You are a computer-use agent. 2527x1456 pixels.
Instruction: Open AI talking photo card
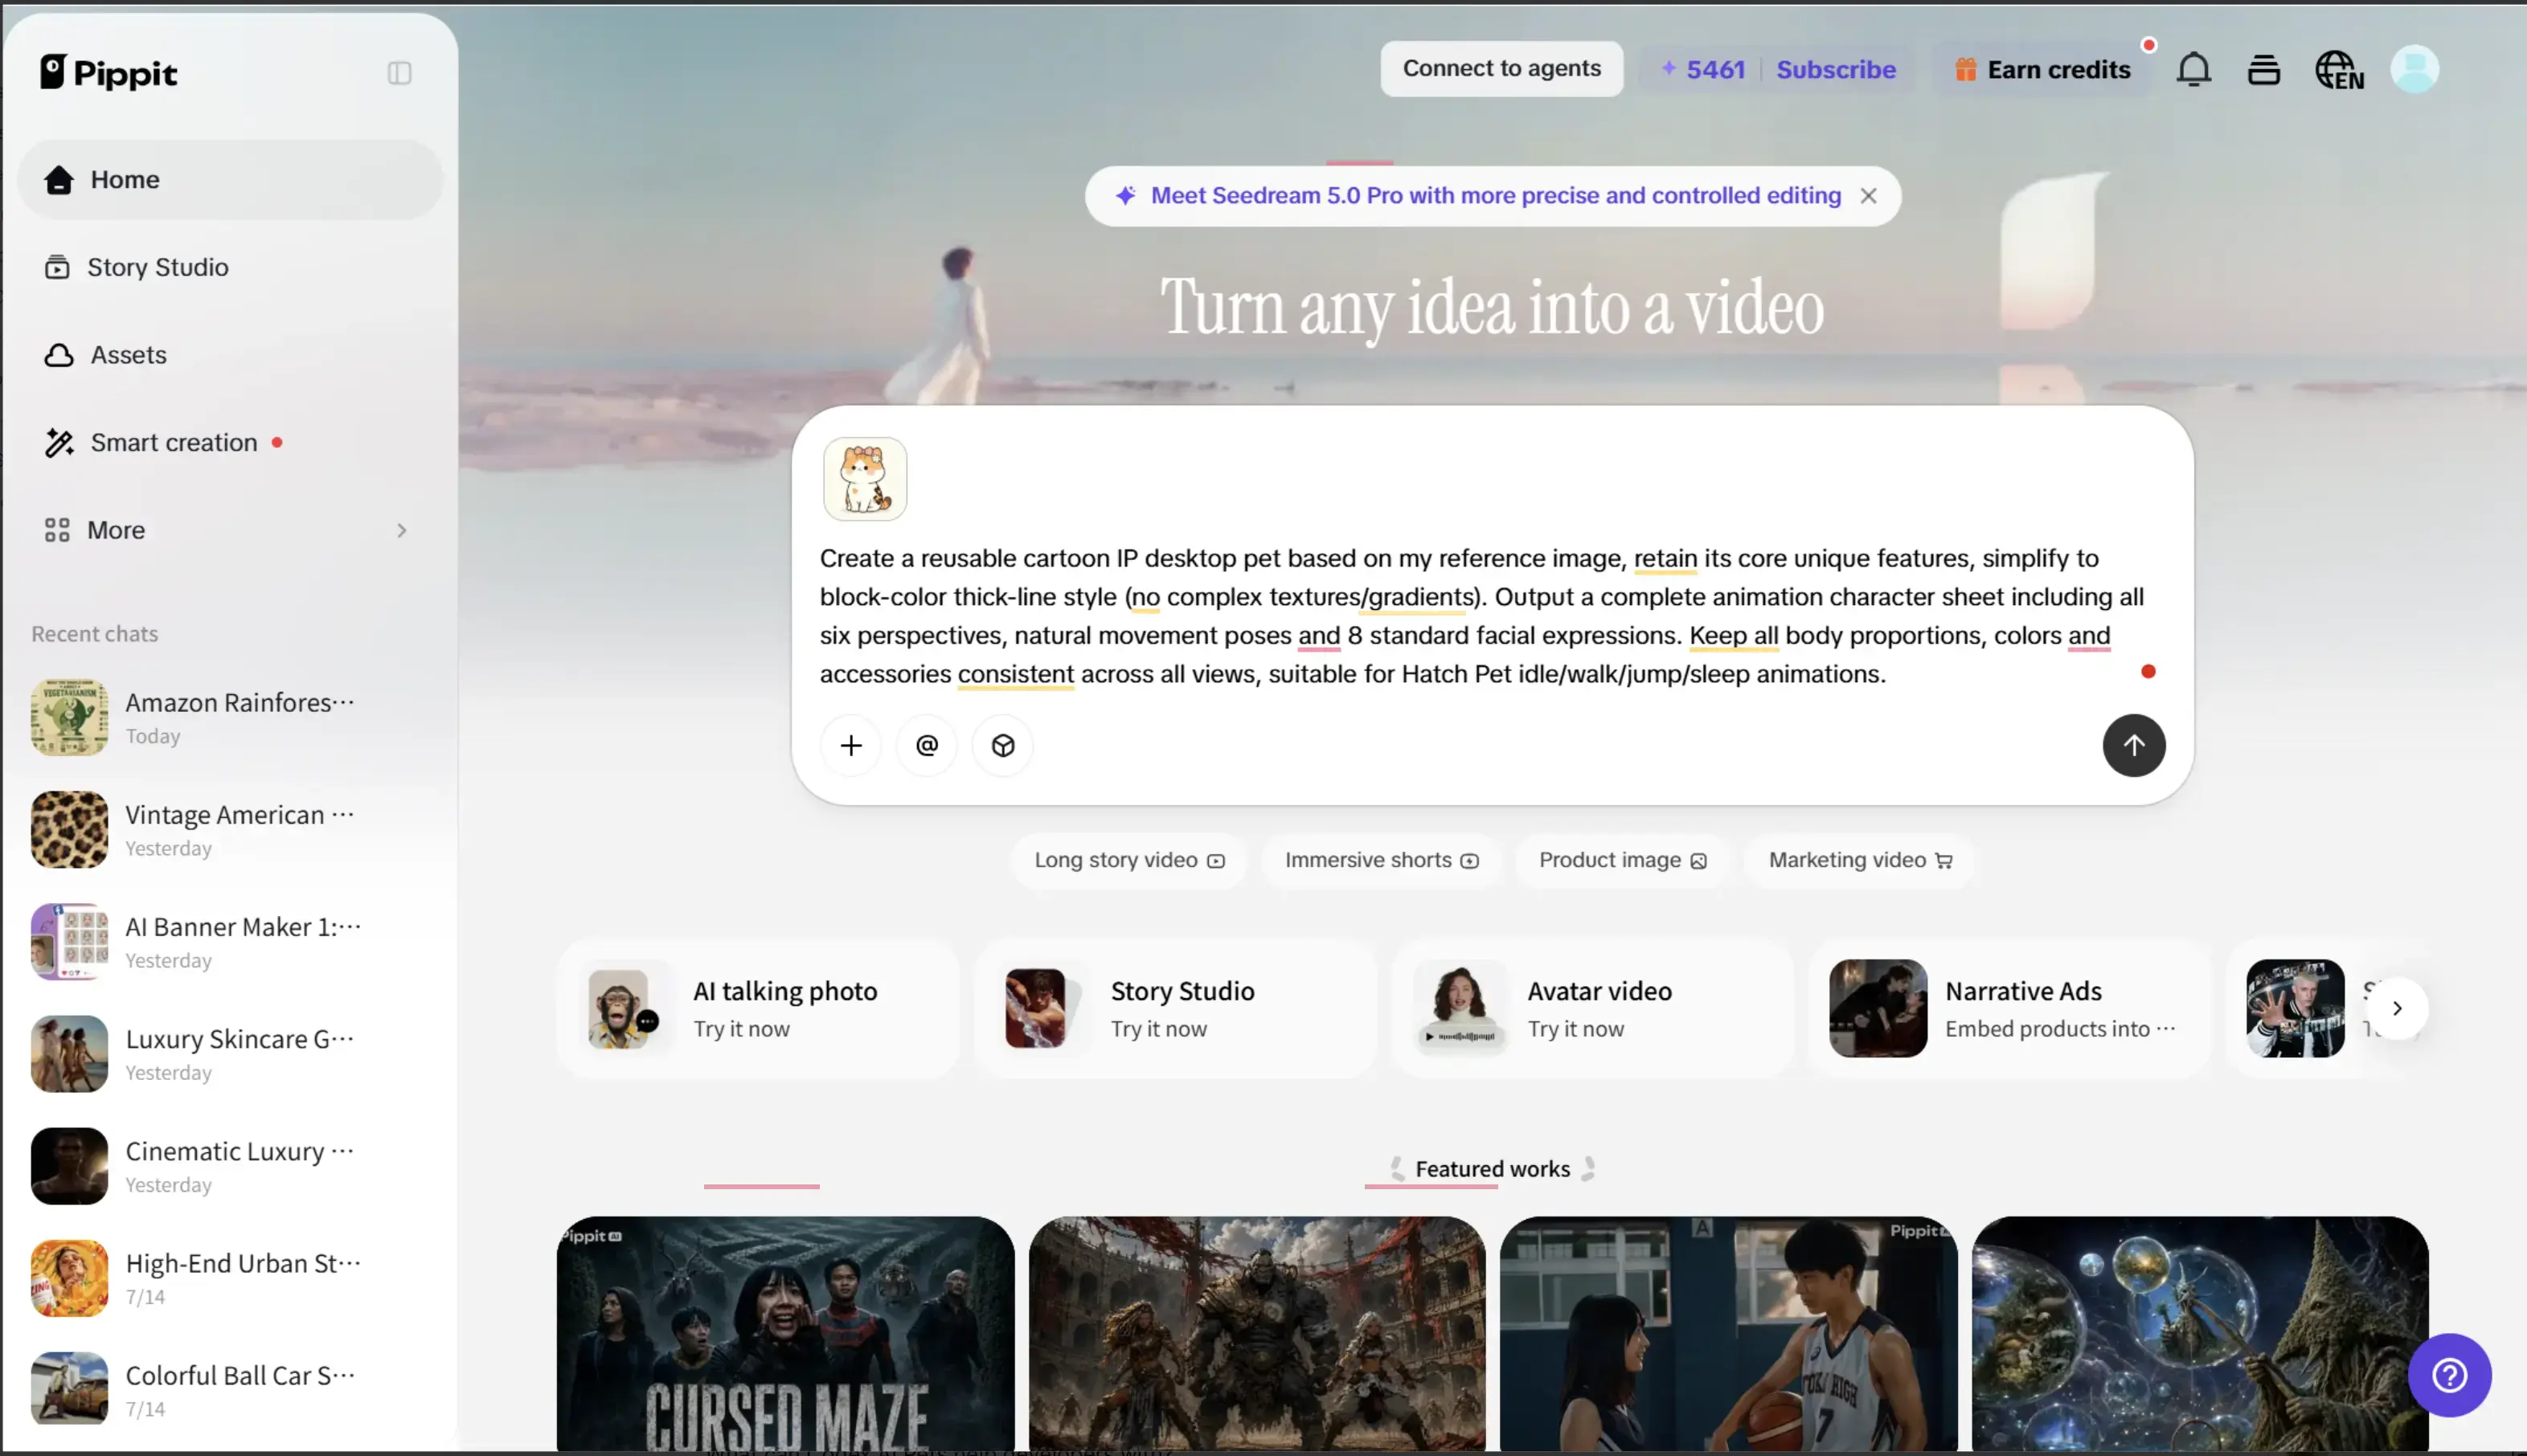pyautogui.click(x=758, y=1008)
